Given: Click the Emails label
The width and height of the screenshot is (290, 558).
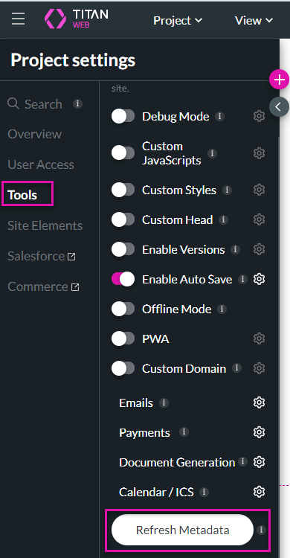Looking at the screenshot, I should [136, 403].
